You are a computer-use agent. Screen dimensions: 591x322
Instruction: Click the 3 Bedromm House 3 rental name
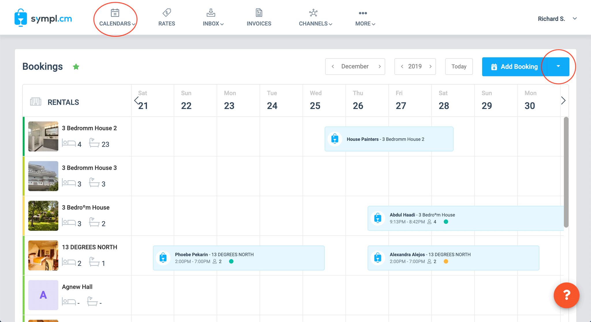(89, 168)
